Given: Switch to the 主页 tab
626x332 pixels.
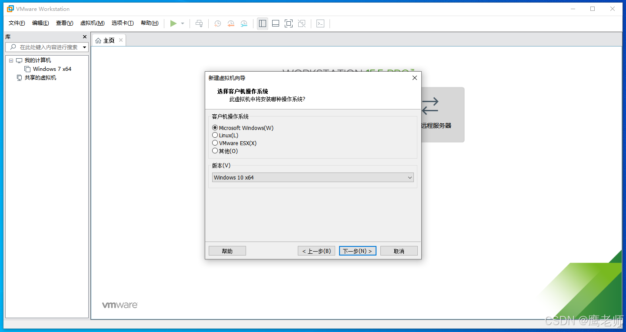Looking at the screenshot, I should (x=109, y=40).
